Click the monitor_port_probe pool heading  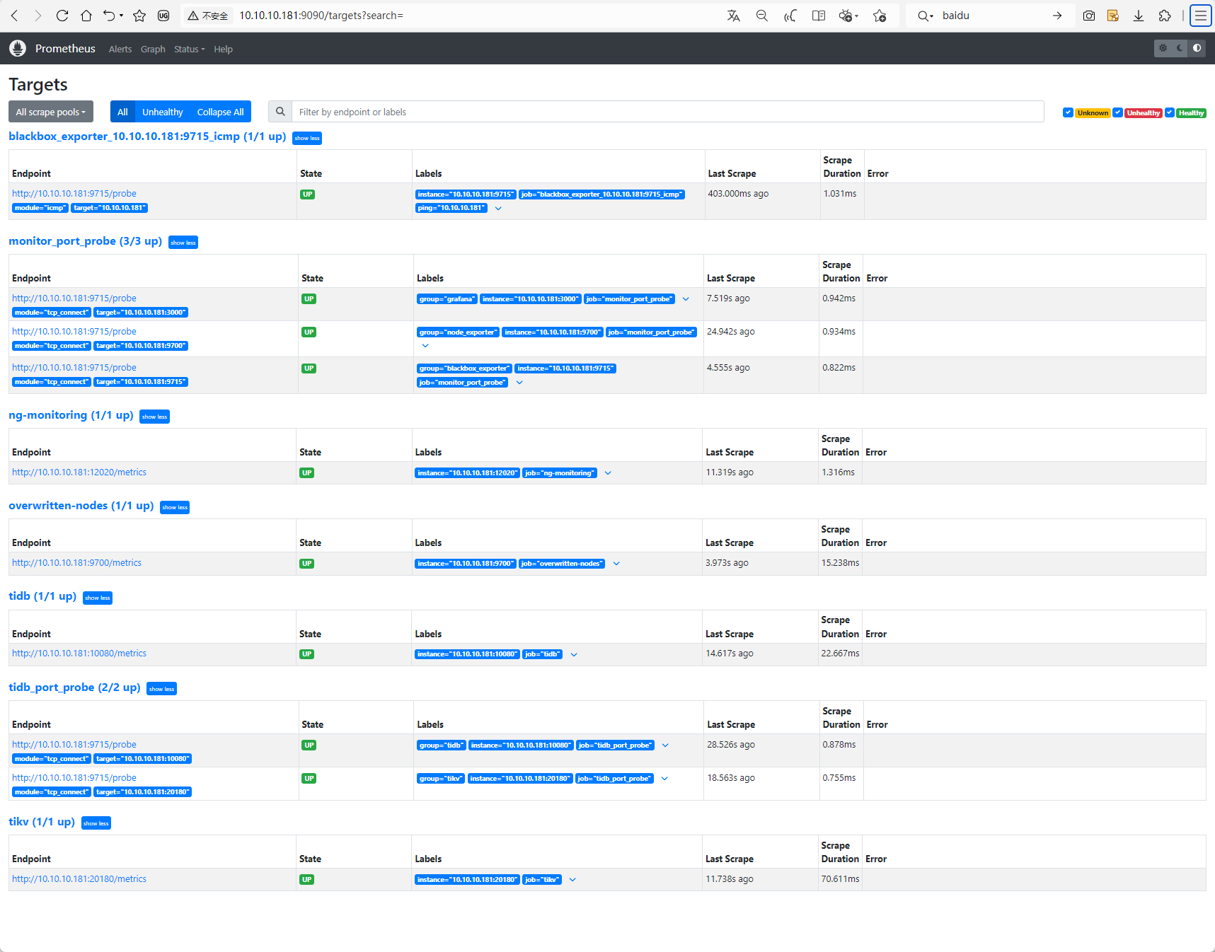85,241
